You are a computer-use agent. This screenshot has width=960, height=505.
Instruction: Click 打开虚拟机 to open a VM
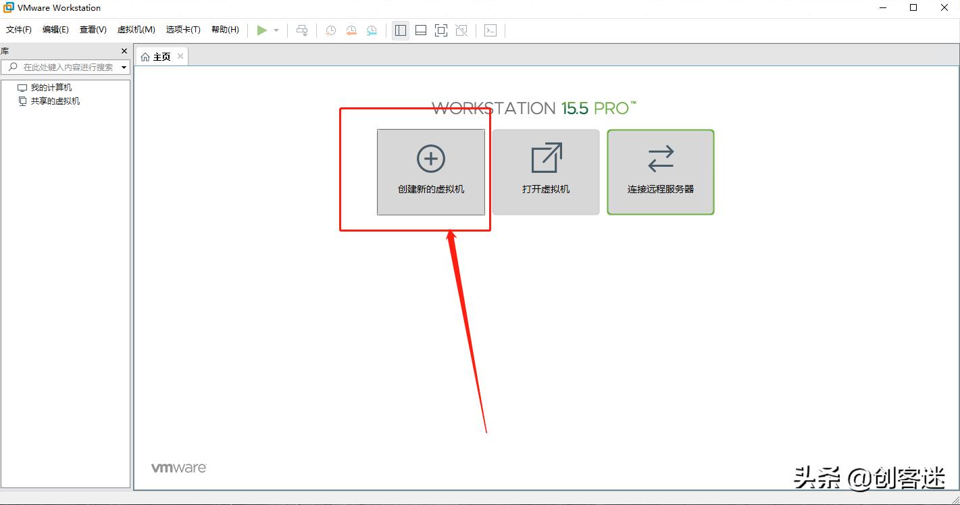click(x=545, y=171)
